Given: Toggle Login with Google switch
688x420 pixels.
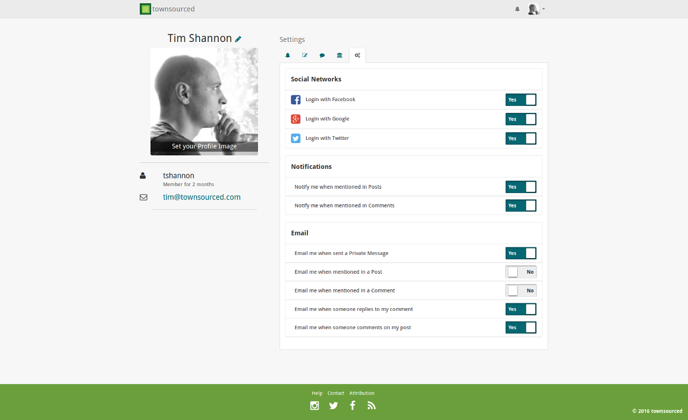Looking at the screenshot, I should click(521, 119).
